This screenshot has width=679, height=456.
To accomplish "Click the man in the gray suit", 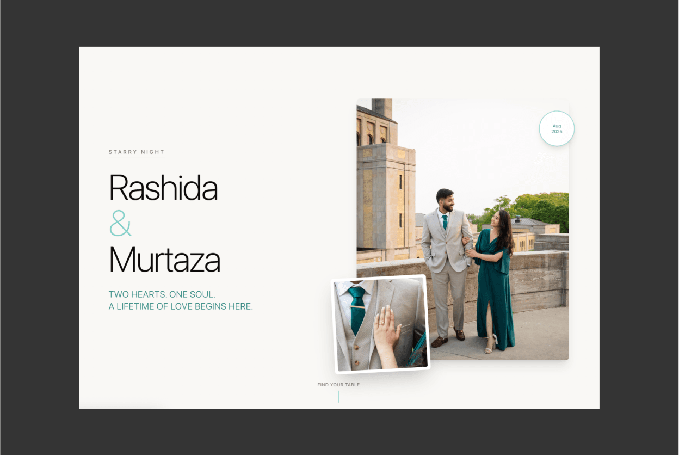I will tap(446, 261).
